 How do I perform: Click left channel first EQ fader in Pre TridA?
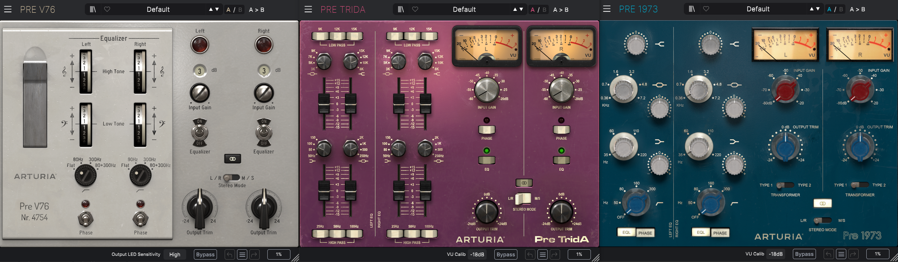point(324,100)
